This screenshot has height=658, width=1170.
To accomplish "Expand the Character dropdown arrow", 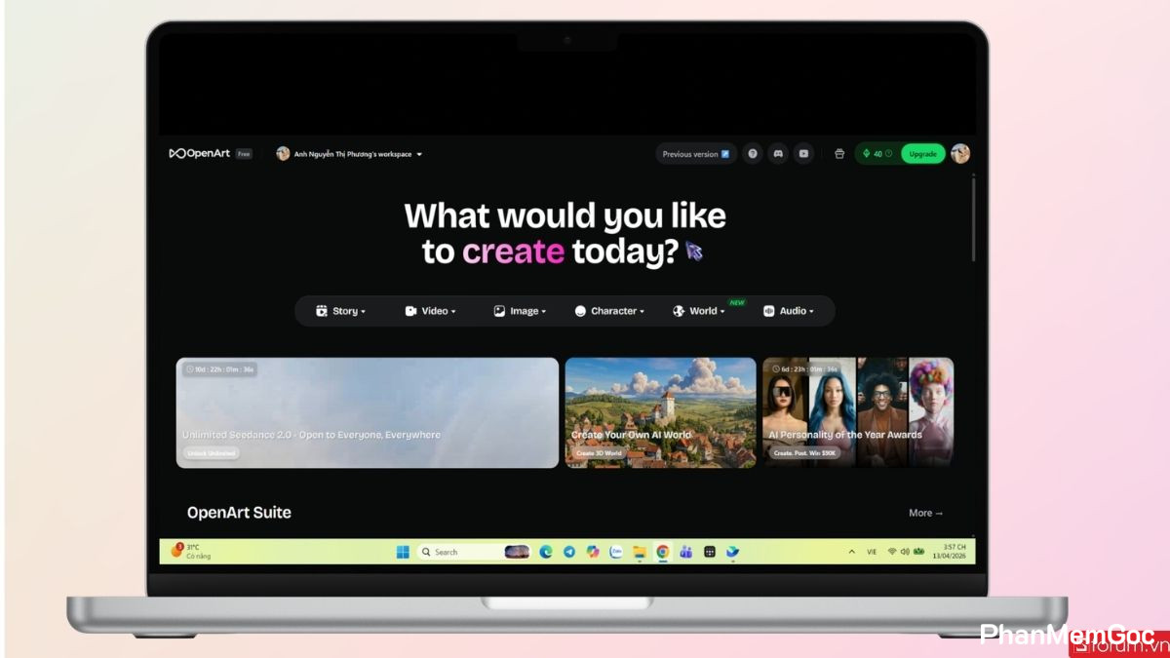I will coord(643,312).
